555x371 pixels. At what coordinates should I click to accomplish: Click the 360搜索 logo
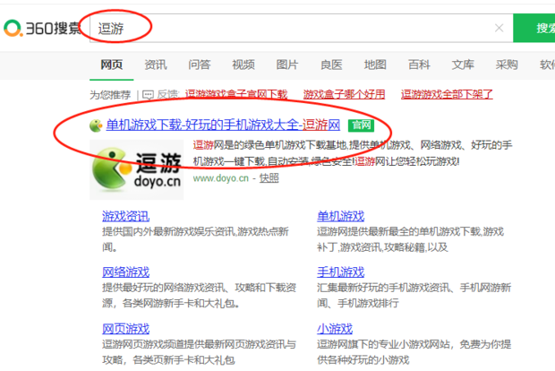42,28
